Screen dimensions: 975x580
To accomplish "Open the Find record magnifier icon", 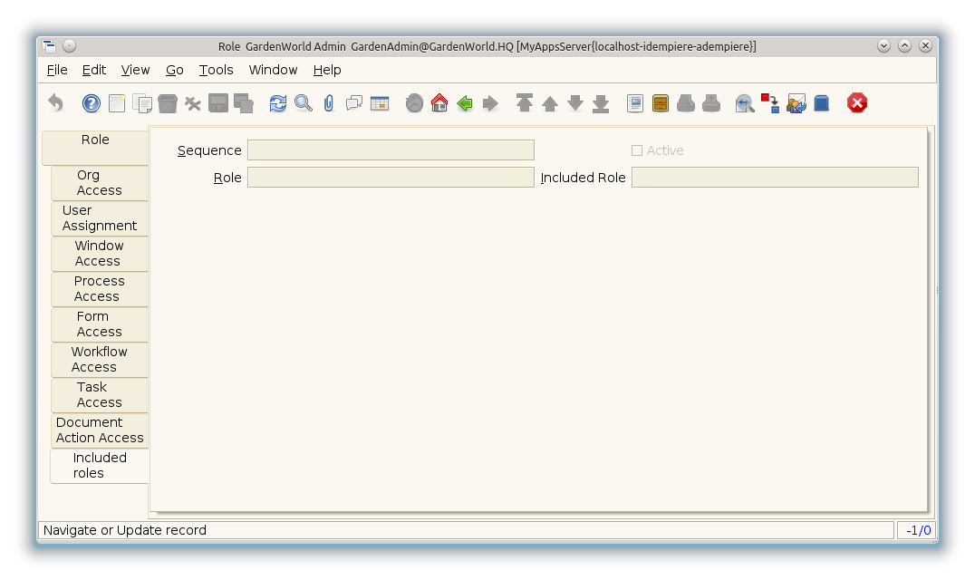I will [304, 103].
